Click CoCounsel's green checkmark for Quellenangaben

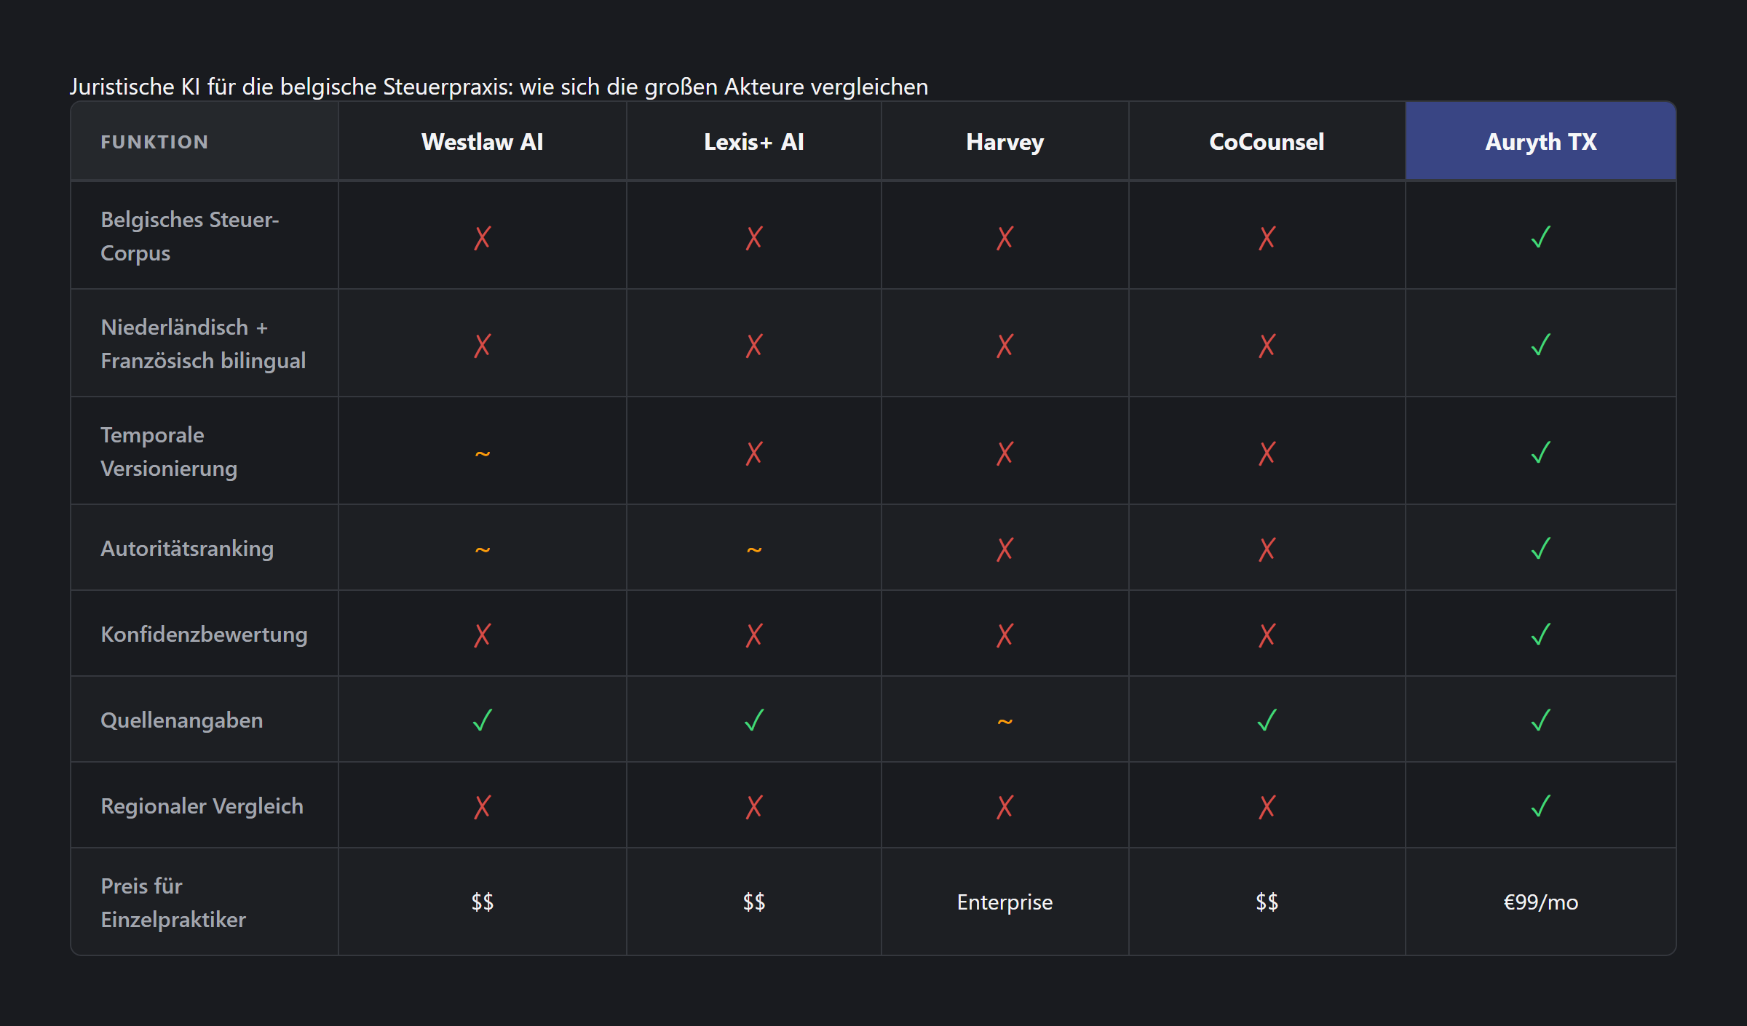[x=1267, y=720]
